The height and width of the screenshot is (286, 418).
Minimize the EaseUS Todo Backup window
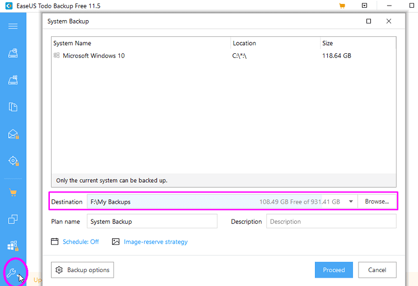389,6
